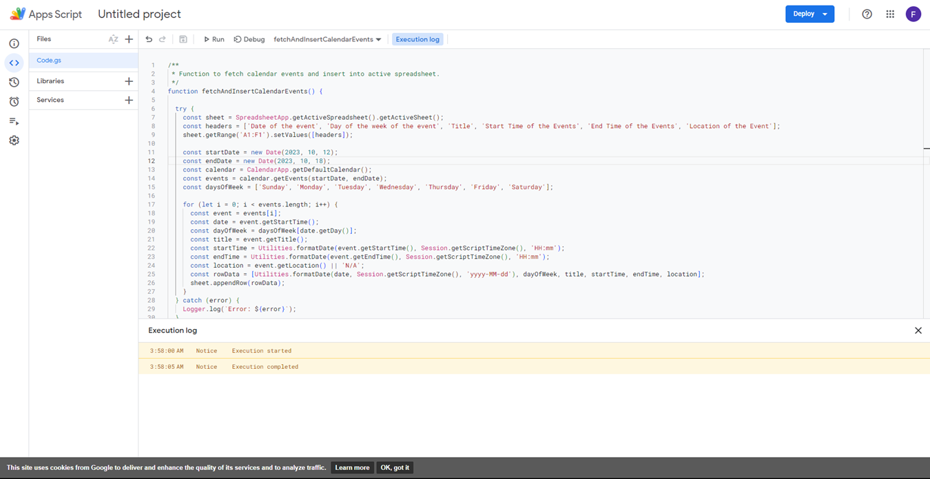The height and width of the screenshot is (479, 930).
Task: Select the Code.gs file
Action: [49, 61]
